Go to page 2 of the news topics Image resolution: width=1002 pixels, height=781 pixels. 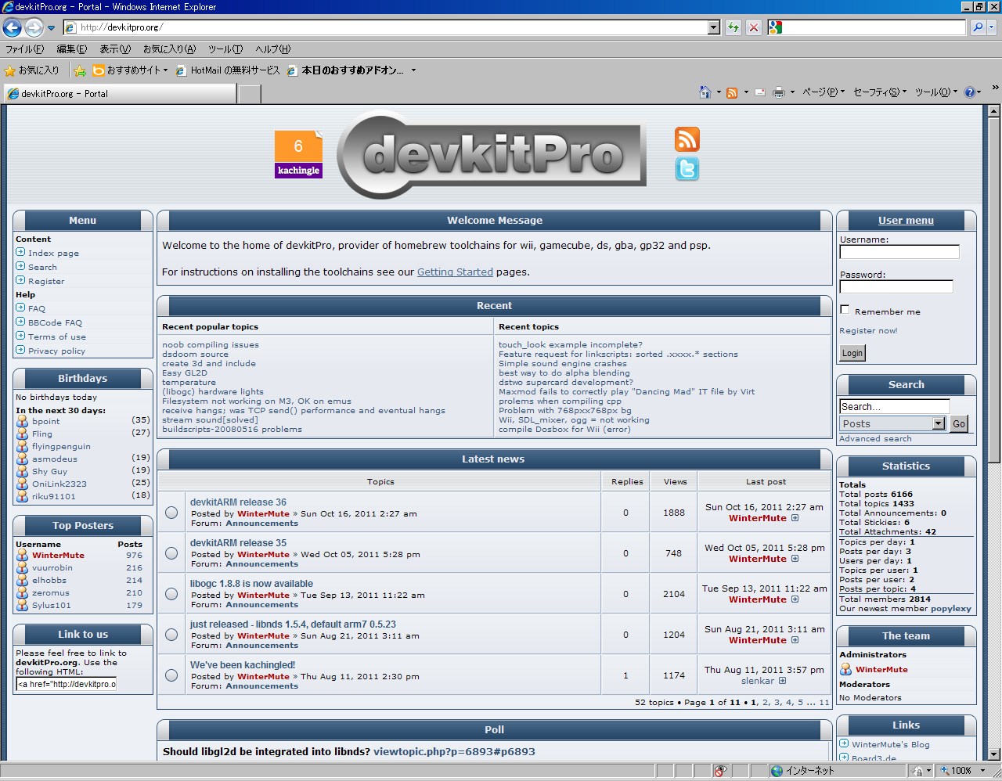[766, 703]
